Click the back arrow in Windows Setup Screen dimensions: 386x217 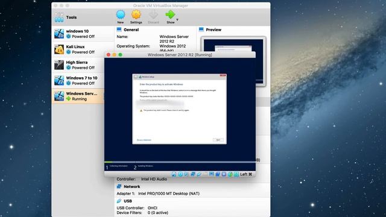[136, 77]
